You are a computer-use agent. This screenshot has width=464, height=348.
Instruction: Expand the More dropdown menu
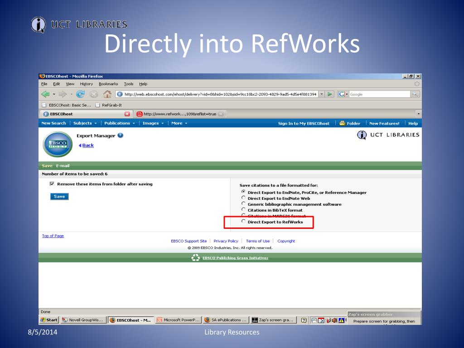coord(186,123)
